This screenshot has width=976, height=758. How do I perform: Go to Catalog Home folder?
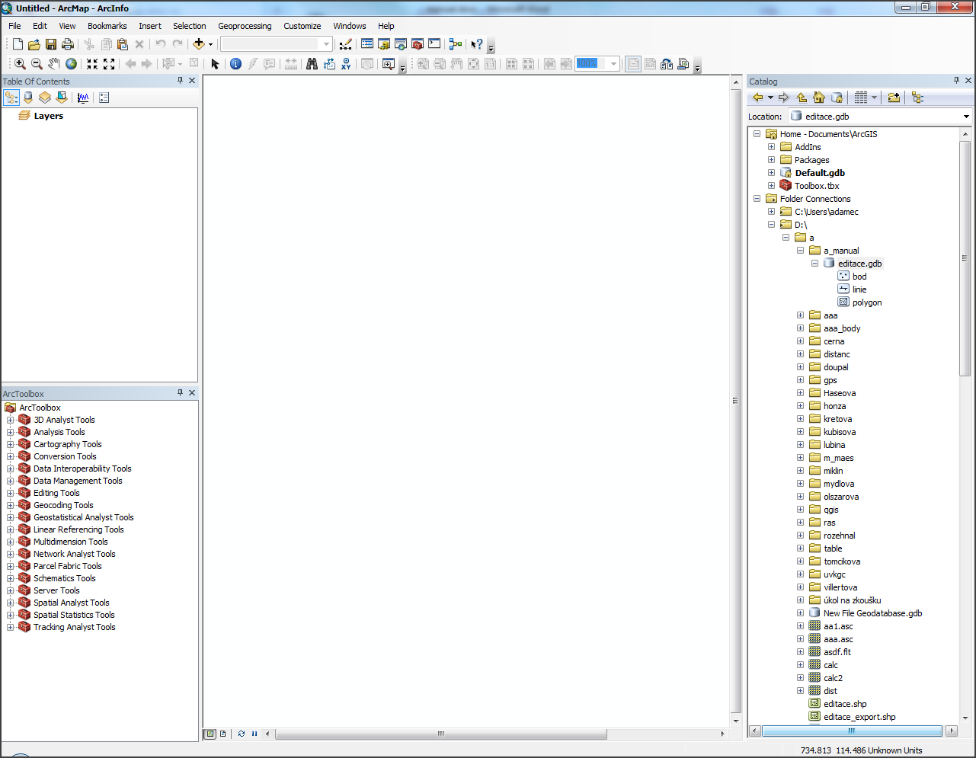pos(820,98)
